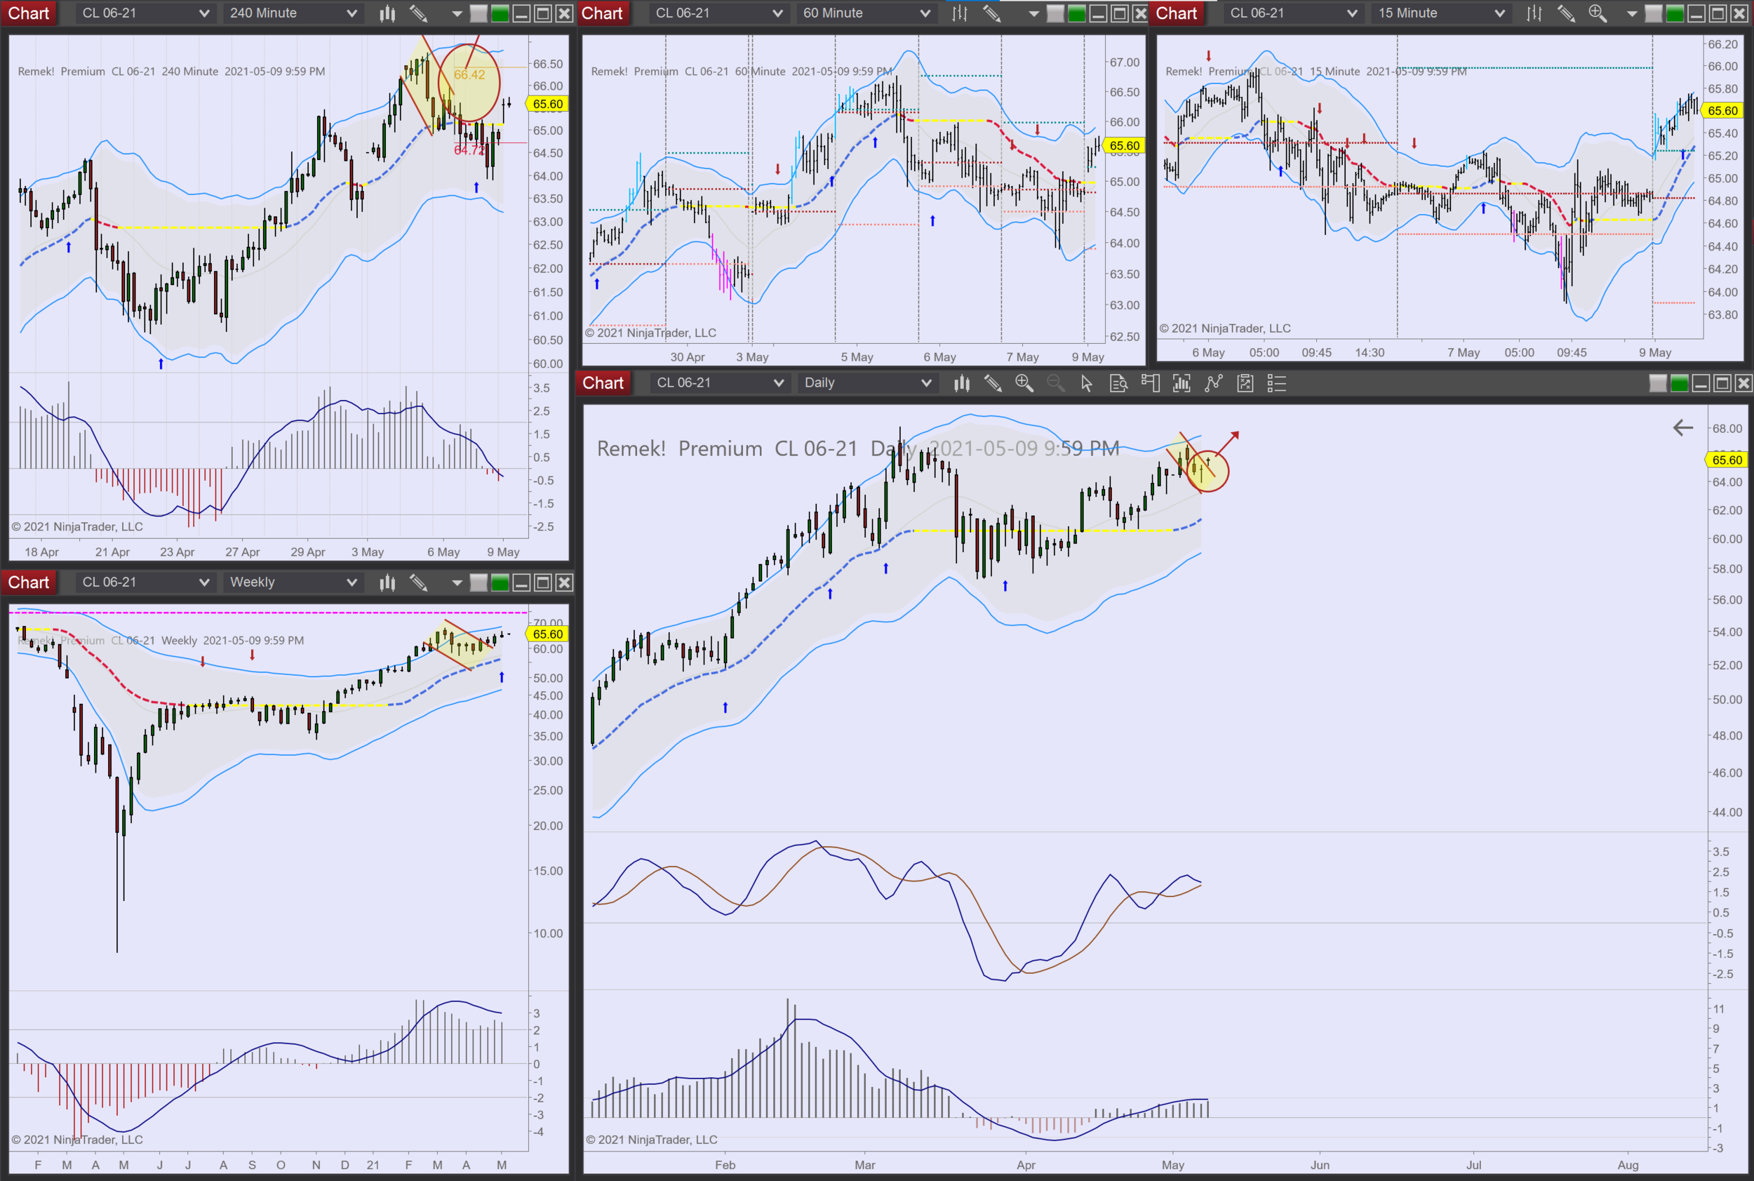Open the CL 06-21 instrument dropdown in Daily chart
The image size is (1754, 1181).
(x=719, y=383)
